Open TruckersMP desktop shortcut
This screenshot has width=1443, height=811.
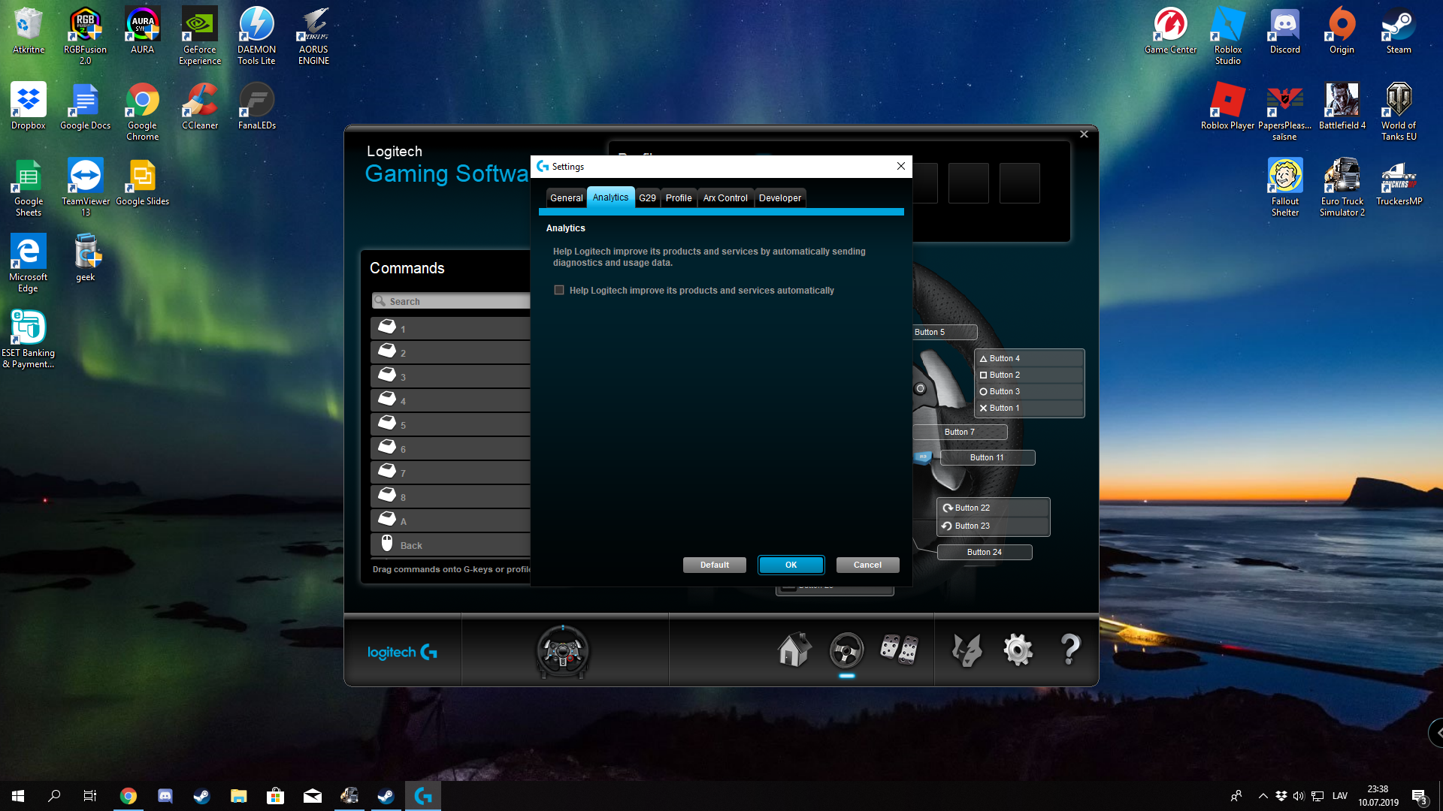tap(1399, 182)
